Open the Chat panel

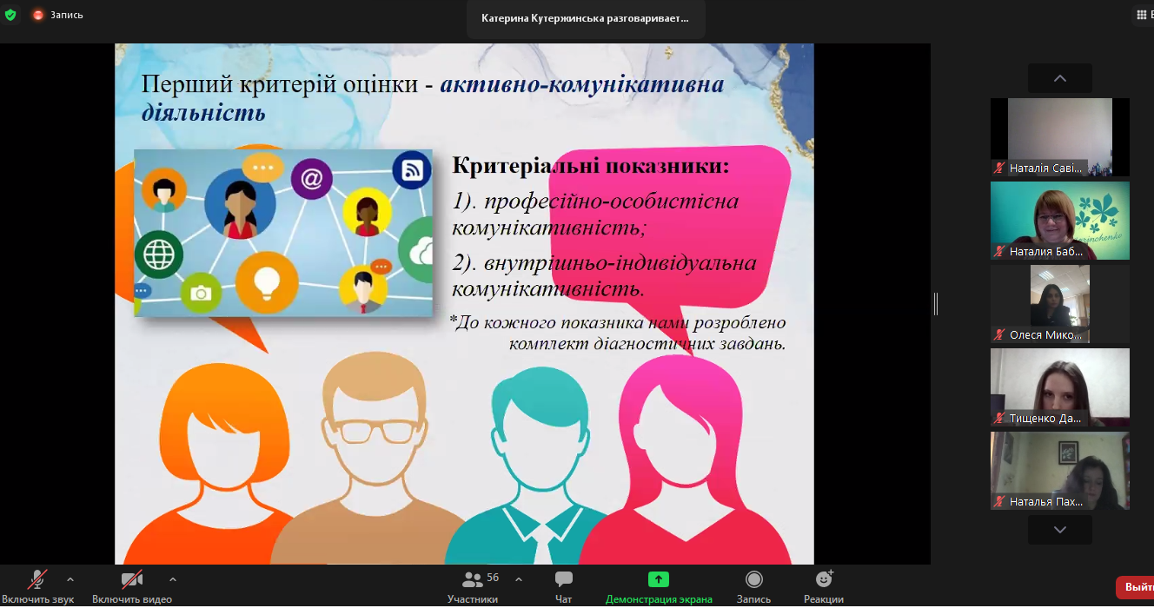coord(563,580)
